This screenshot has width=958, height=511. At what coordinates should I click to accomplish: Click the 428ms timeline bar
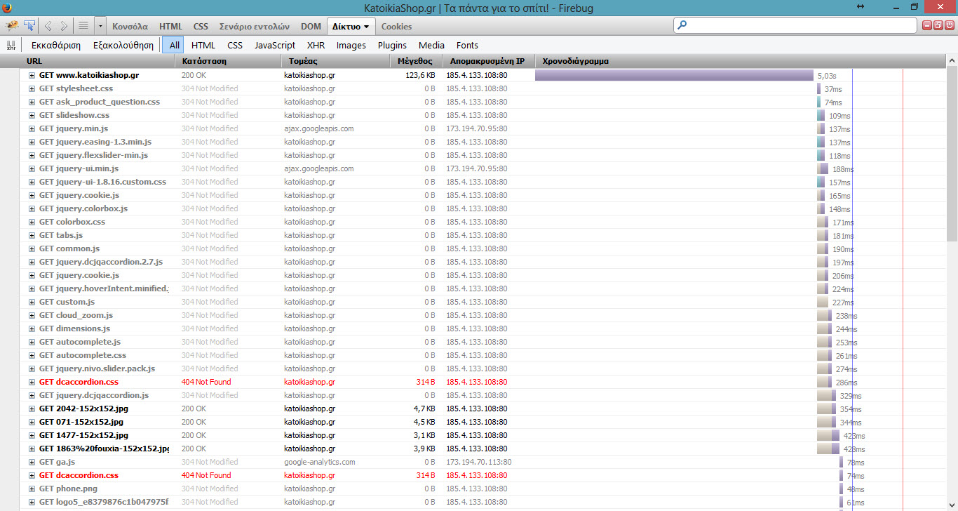[828, 449]
